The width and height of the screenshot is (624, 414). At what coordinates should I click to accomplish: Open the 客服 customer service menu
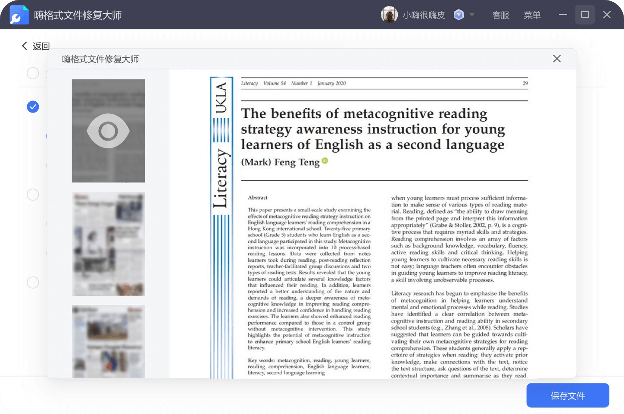500,15
